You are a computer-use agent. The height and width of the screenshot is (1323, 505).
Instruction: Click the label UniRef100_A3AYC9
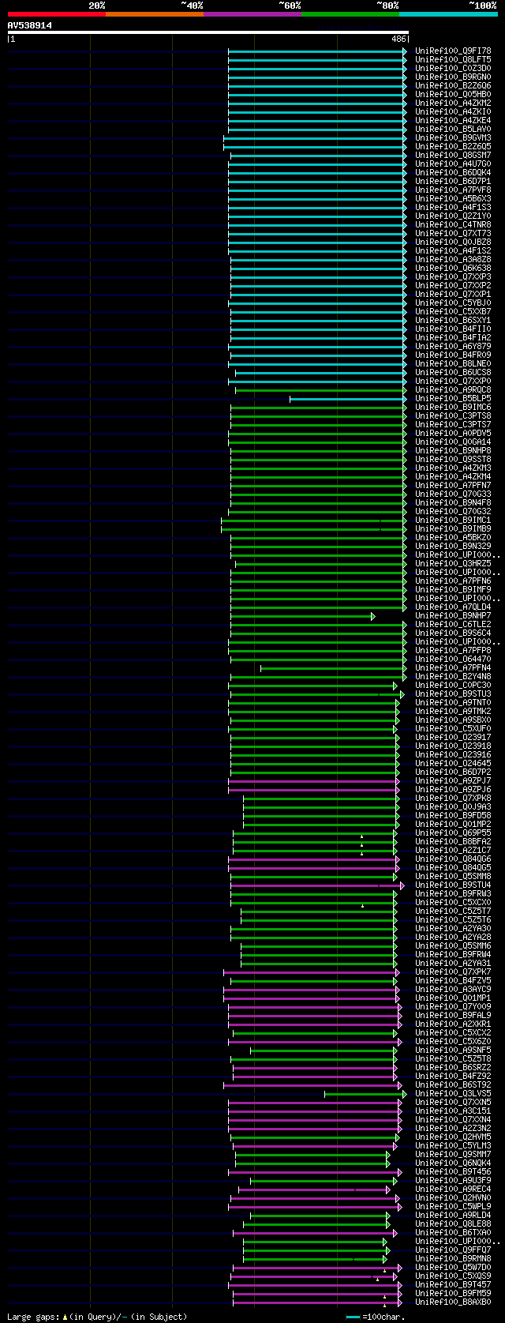(453, 990)
